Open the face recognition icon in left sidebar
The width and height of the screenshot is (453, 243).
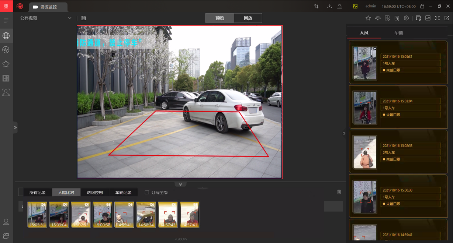point(6,92)
